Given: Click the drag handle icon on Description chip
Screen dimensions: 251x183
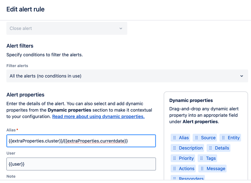Looking at the screenshot, I should click(175, 148).
